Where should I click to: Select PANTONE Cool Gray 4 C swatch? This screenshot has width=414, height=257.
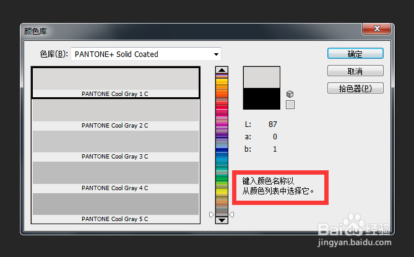click(116, 176)
